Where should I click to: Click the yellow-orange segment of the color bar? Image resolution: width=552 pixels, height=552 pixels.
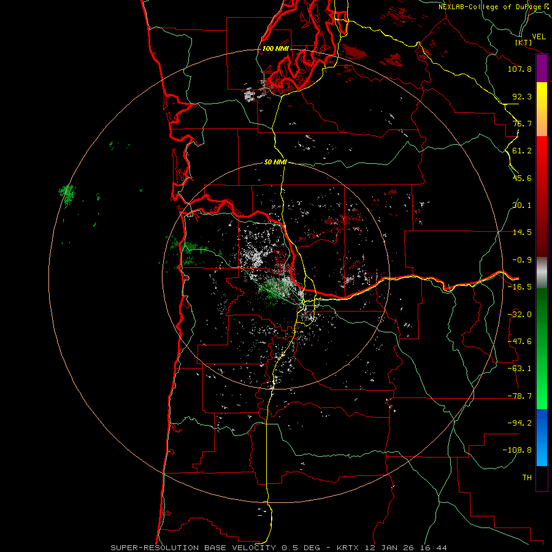pyautogui.click(x=542, y=109)
